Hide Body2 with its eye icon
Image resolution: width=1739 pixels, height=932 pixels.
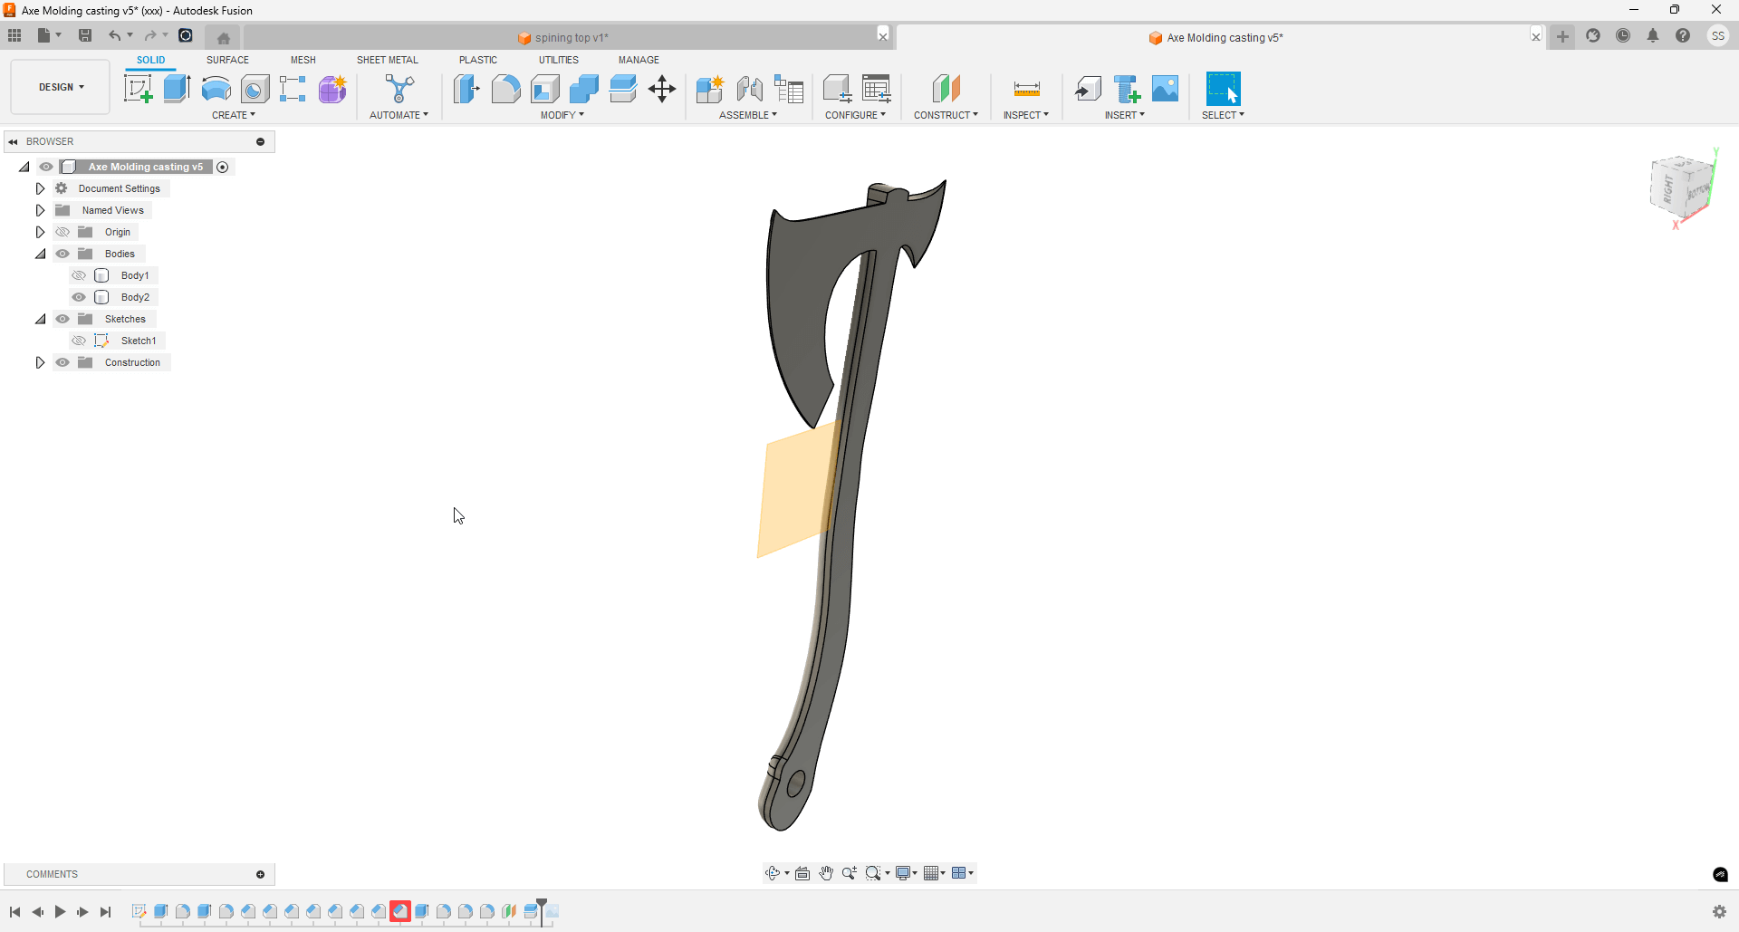79,297
